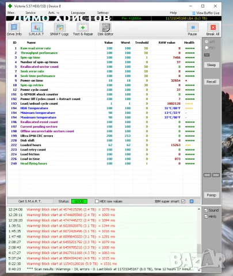233x276 pixels.
Task: Toggle the Hints checkbox
Action: pyautogui.click(x=206, y=216)
